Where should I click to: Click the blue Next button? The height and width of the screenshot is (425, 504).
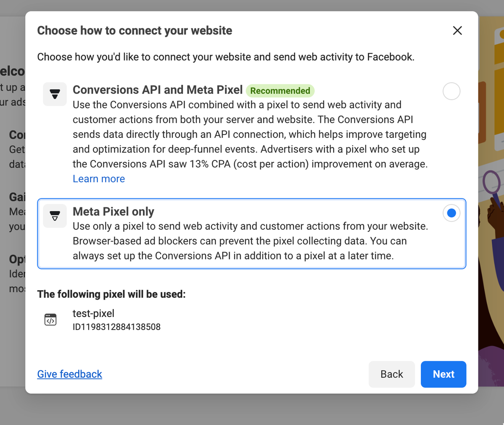point(444,374)
